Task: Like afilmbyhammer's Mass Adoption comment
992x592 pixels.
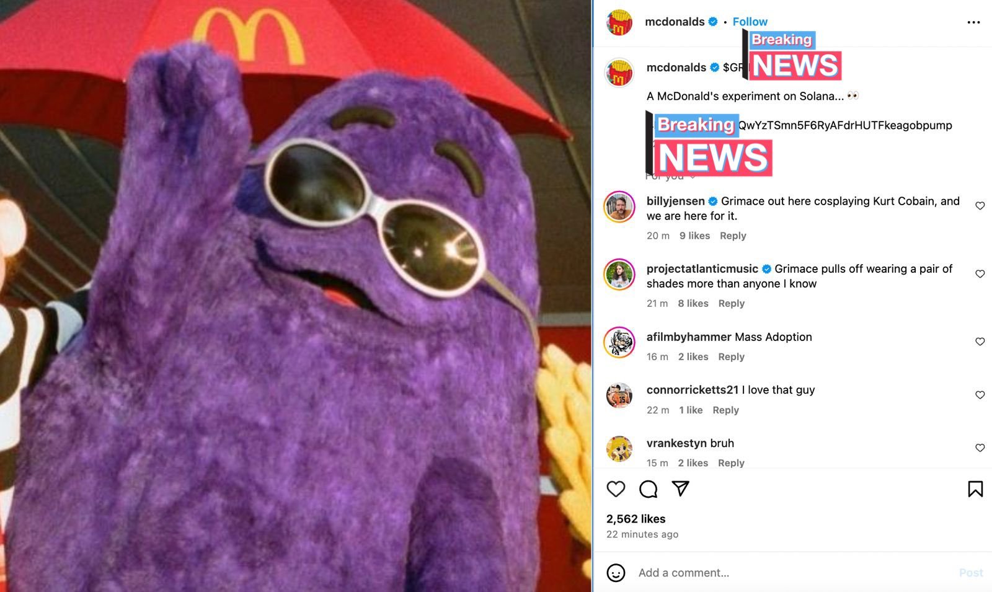Action: (980, 342)
